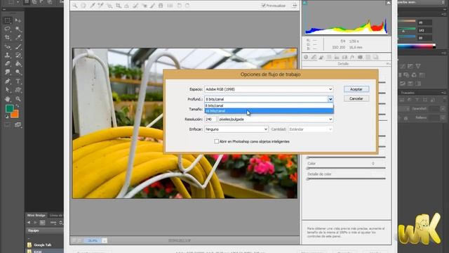The image size is (449, 253).
Task: Select the Move tool in Photoshop toolbar
Action: [x=18, y=20]
